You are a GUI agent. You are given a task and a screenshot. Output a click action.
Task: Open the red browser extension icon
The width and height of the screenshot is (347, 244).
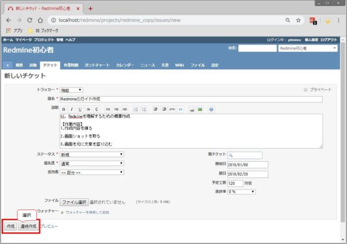pyautogui.click(x=313, y=21)
